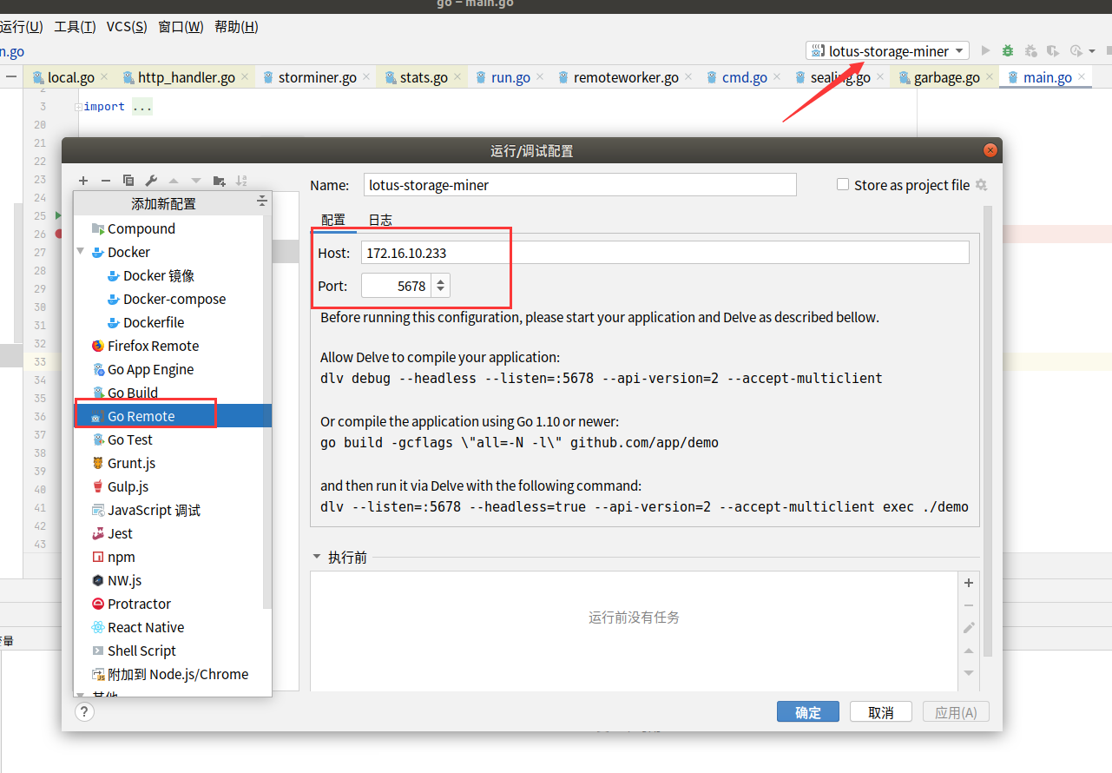Click the 确定 button
The image size is (1112, 773).
pos(807,712)
